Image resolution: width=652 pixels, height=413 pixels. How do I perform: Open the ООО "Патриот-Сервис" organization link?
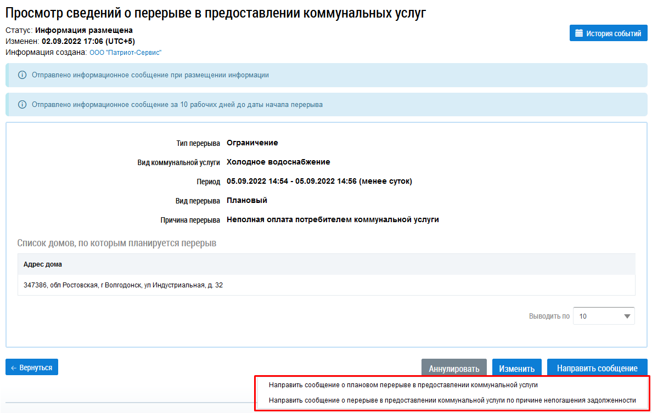[x=125, y=53]
